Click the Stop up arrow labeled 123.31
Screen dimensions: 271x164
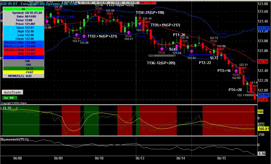(x=128, y=32)
